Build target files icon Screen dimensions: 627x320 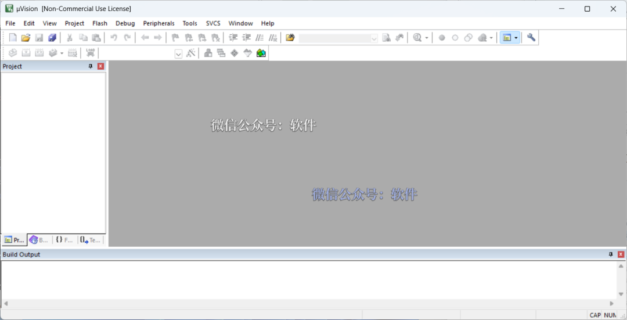click(26, 53)
